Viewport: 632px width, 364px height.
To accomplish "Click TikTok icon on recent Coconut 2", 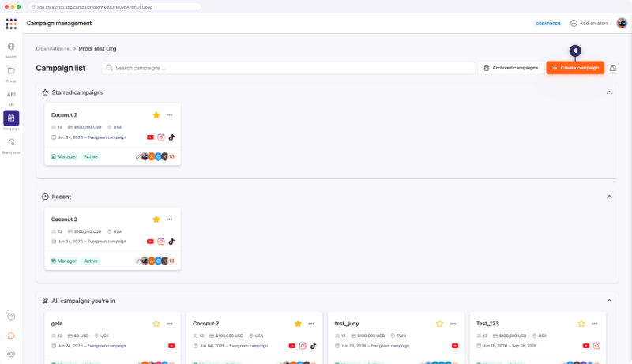I will (171, 242).
